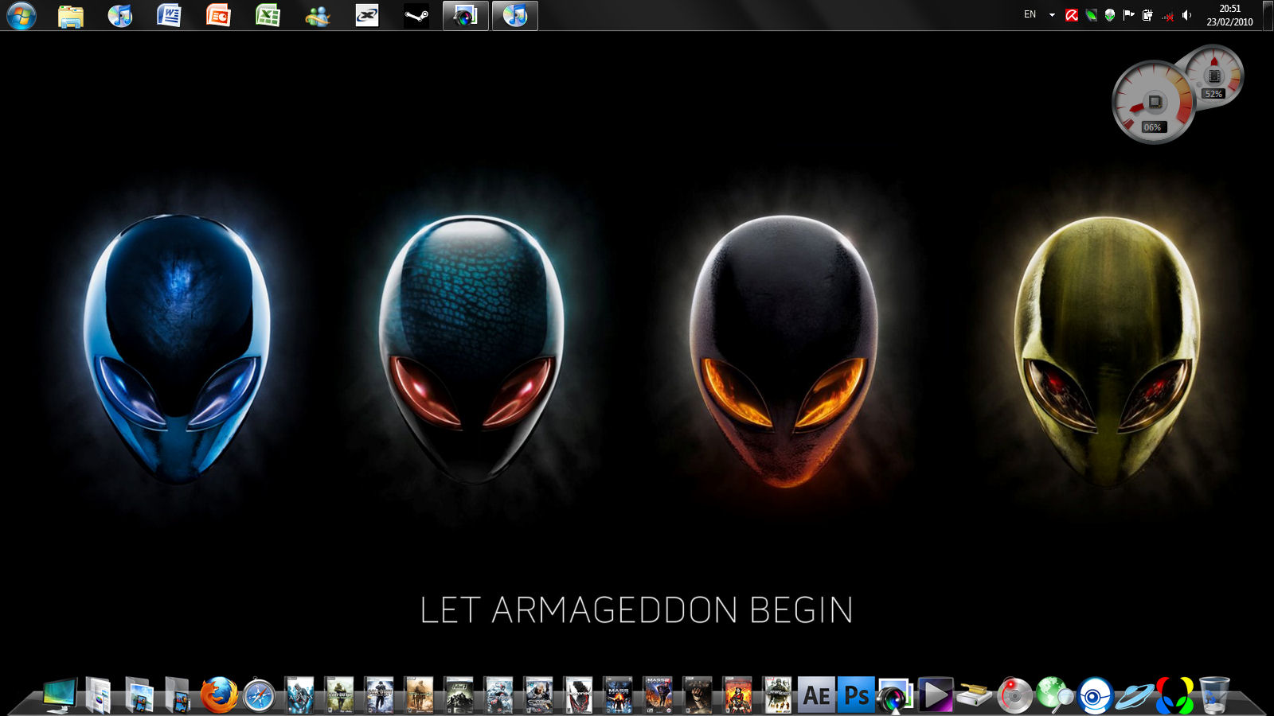Viewport: 1274px width, 716px height.
Task: Launch Safari from the dock
Action: [x=259, y=695]
